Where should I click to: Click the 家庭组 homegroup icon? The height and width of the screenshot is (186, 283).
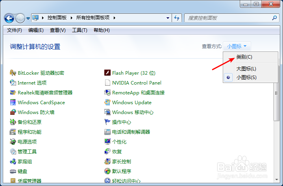(x=13, y=162)
